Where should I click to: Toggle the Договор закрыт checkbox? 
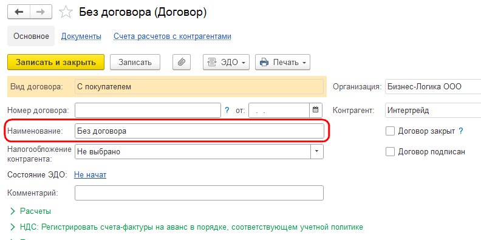click(x=390, y=131)
